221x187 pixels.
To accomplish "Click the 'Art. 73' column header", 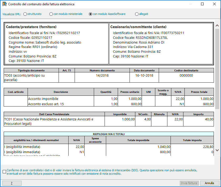I will [x=67, y=70].
